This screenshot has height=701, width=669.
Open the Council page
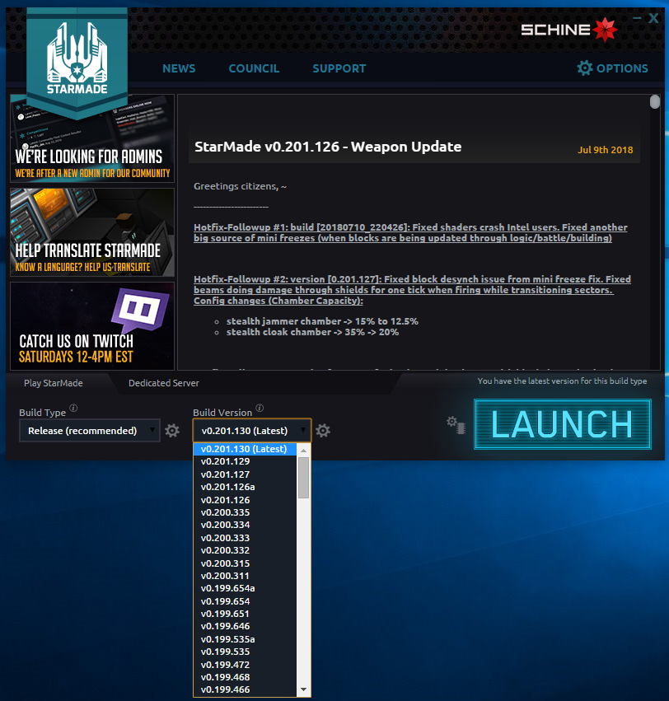(x=254, y=68)
